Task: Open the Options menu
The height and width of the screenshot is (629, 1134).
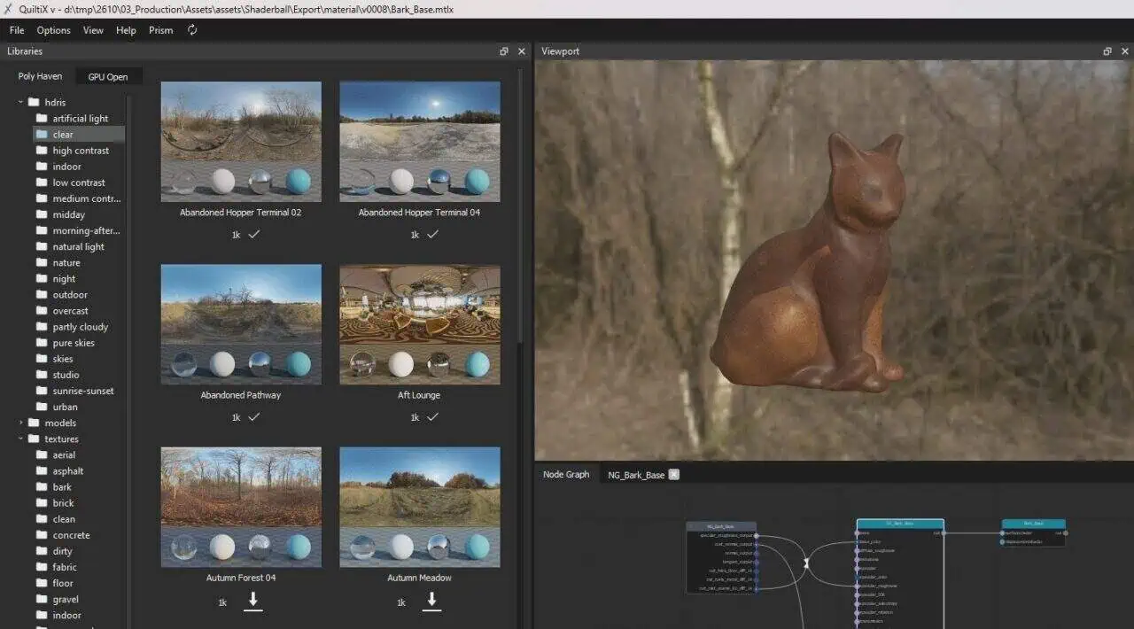Action: tap(53, 30)
